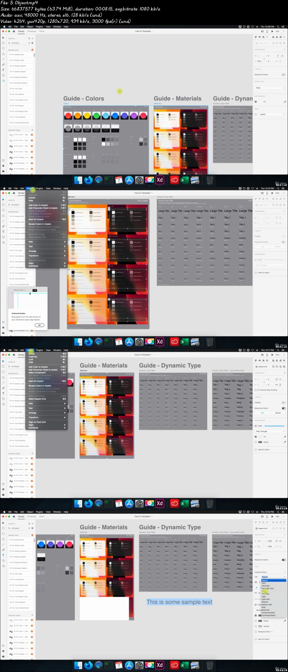The image size is (288, 672).
Task: Toggle Responsive Resize in the 12:08 PM frame
Action: (x=283, y=75)
